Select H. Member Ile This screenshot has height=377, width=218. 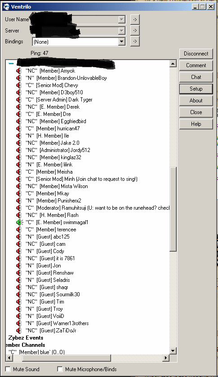48,136
